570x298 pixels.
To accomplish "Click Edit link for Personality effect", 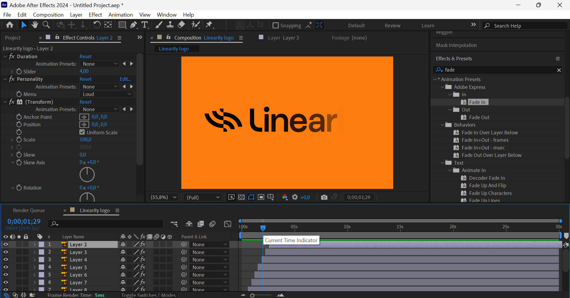I will tap(125, 79).
